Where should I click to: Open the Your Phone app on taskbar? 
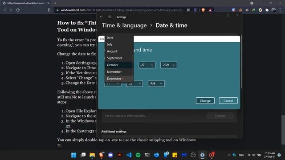tap(166, 155)
